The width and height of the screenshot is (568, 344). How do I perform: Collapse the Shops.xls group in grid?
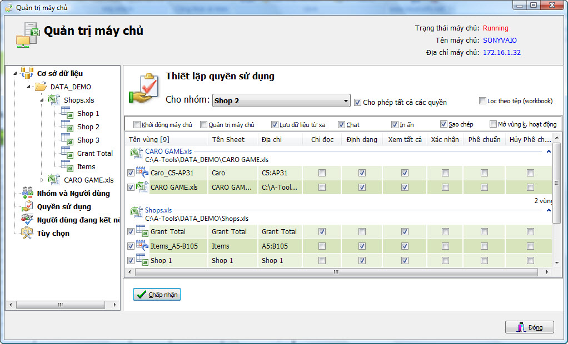549,210
